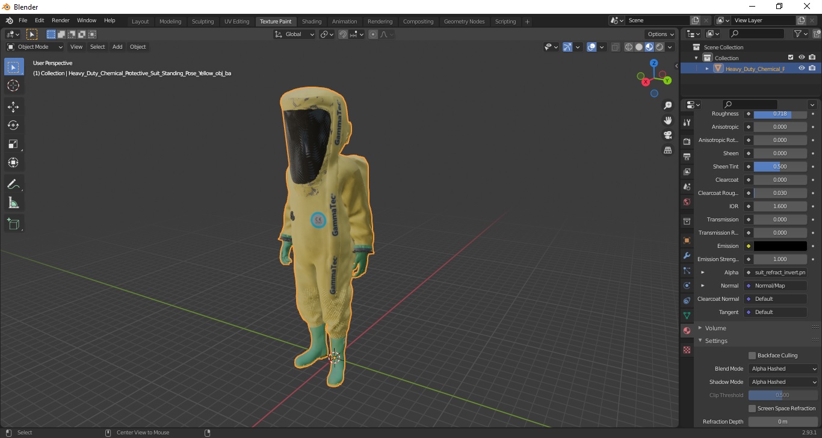Open the Object Data green triangle tab
822x438 pixels.
pyautogui.click(x=687, y=315)
